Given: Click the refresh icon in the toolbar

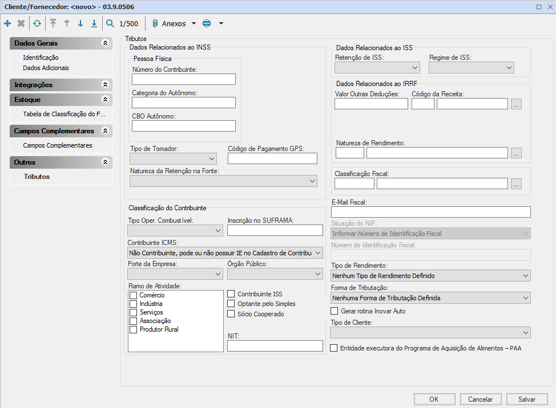Looking at the screenshot, I should click(37, 23).
